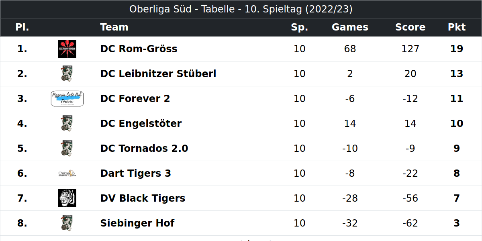Click the DC Engelstöter crest icon
The height and width of the screenshot is (241, 482).
pyautogui.click(x=67, y=123)
